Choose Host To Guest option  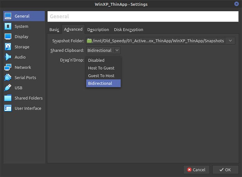pyautogui.click(x=103, y=68)
